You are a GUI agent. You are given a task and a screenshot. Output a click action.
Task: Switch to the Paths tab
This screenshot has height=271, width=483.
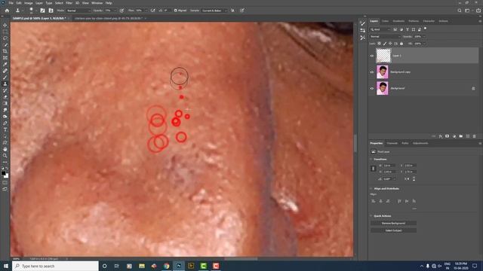pos(405,143)
